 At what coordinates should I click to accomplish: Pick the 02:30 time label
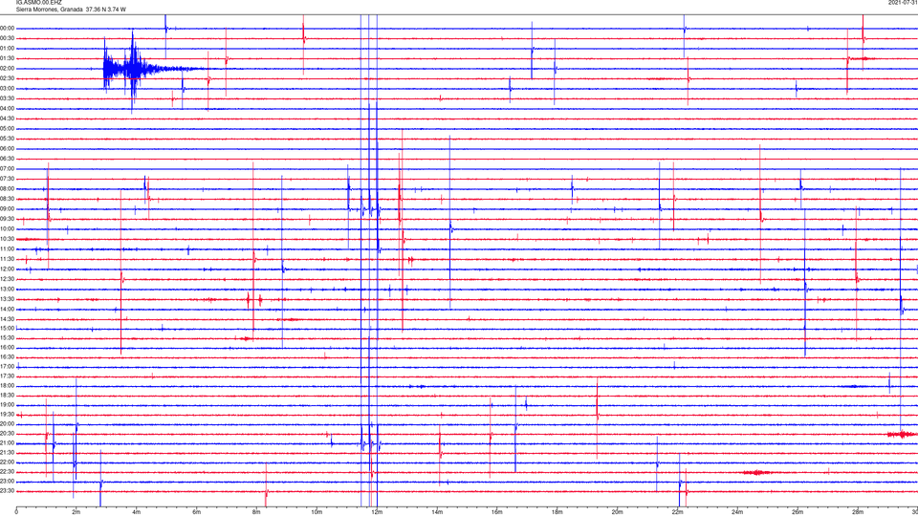(x=7, y=78)
